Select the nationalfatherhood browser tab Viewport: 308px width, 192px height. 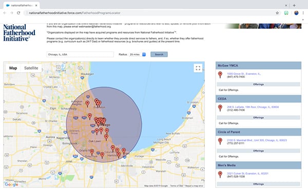[22, 6]
